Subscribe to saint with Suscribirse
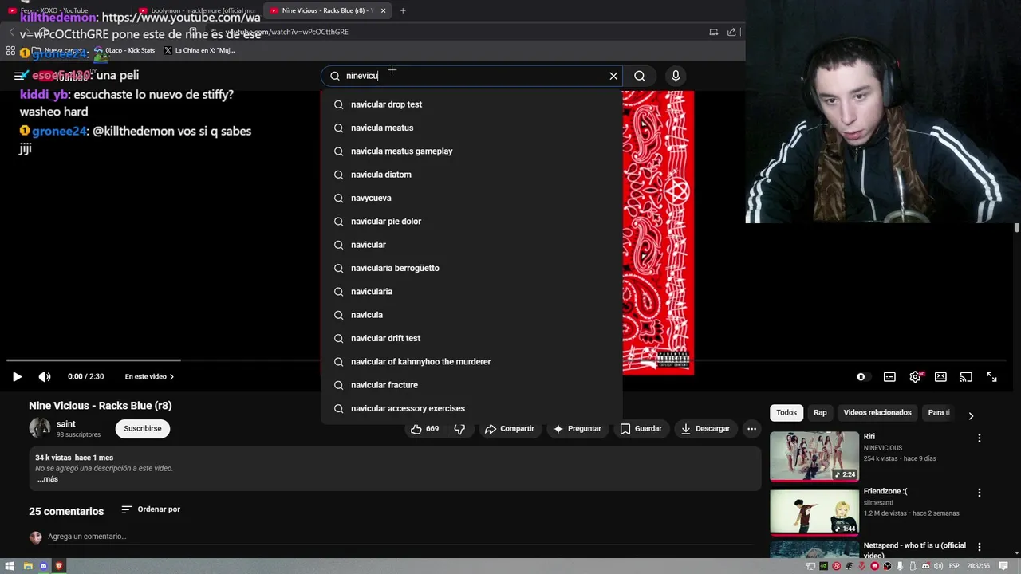This screenshot has height=574, width=1021. pos(142,429)
